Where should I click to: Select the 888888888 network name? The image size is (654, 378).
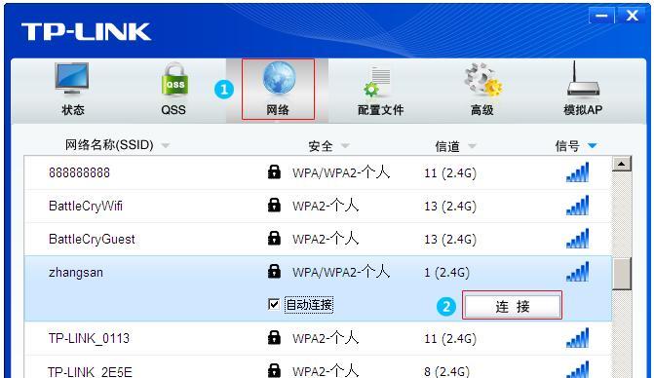click(79, 172)
